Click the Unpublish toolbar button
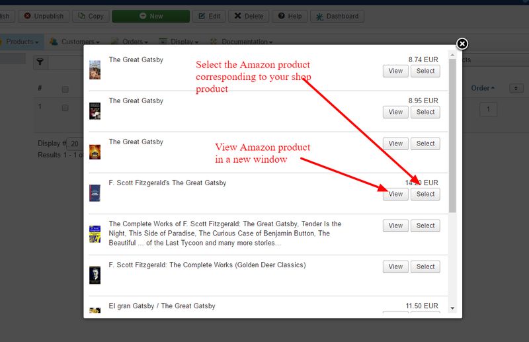529x342 pixels. pos(44,16)
